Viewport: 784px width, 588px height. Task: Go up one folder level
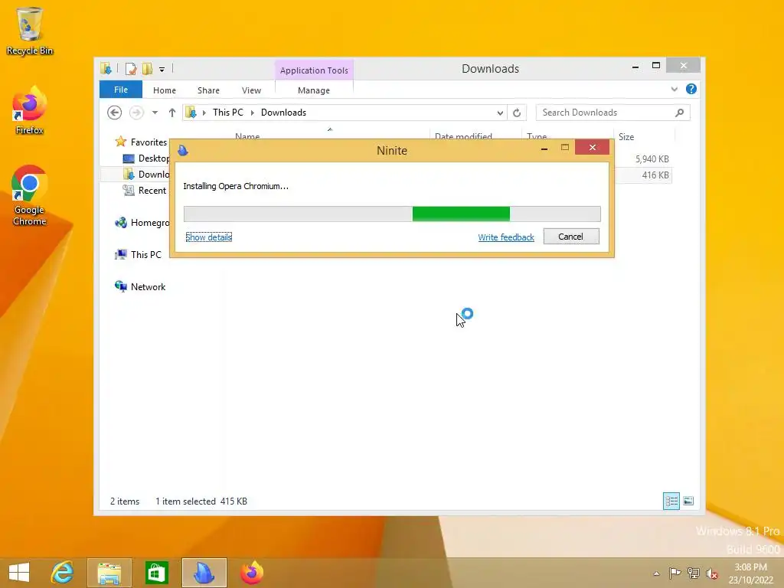point(172,113)
